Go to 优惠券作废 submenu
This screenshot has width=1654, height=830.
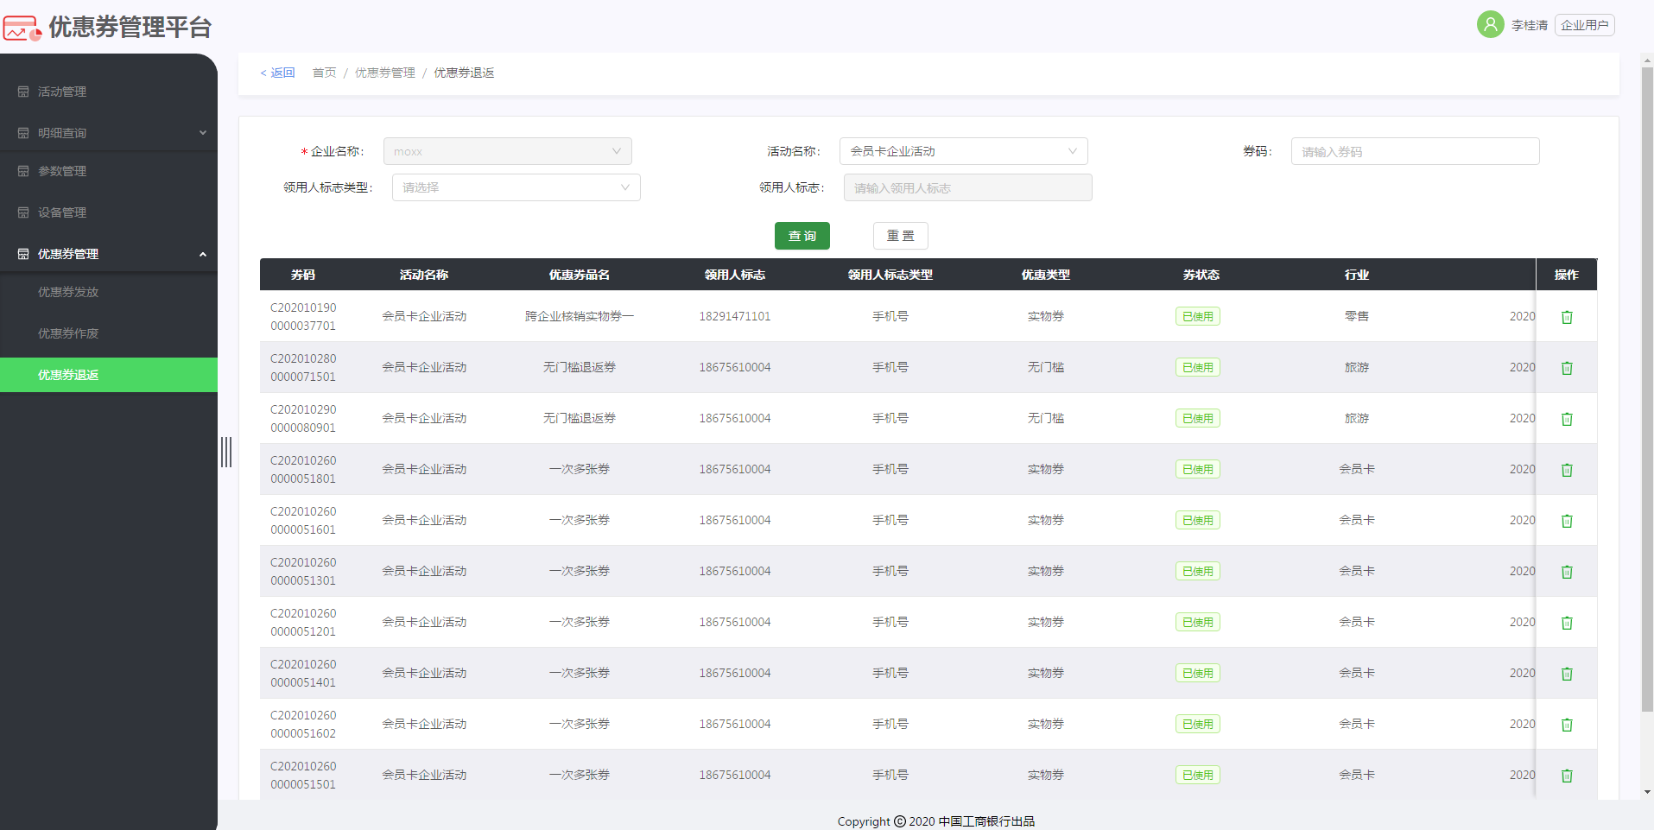109,333
